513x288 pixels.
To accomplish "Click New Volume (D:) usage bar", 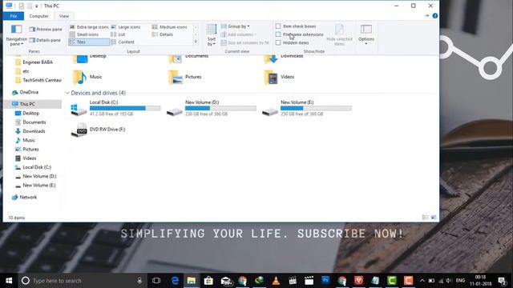I will coord(221,108).
